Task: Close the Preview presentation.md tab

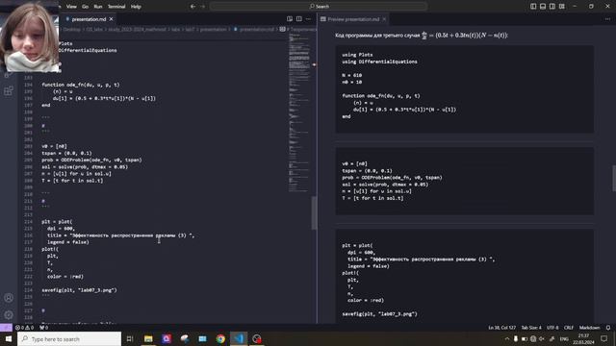Action: [x=384, y=19]
